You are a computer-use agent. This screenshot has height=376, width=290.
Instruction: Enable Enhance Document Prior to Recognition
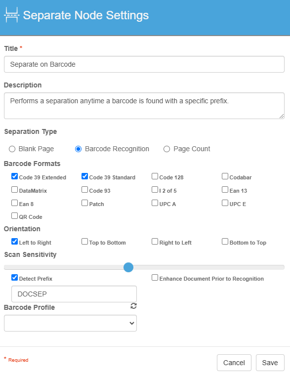155,278
